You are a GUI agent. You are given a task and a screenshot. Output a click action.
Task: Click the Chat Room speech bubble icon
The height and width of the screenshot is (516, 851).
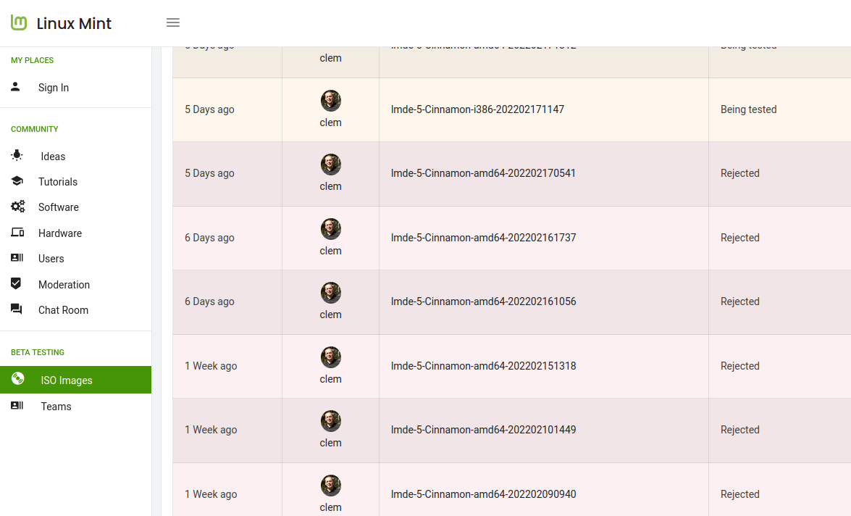point(16,309)
